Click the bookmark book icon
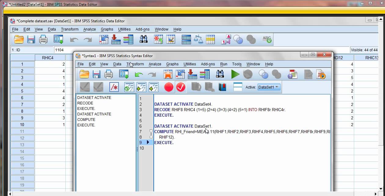The image size is (385, 196). click(x=222, y=87)
